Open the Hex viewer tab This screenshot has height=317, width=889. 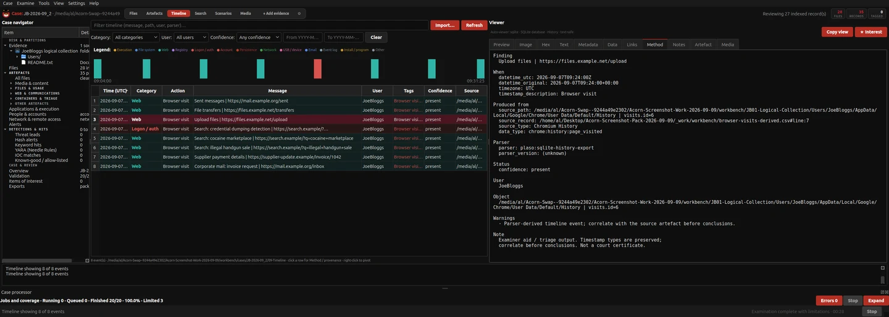(546, 44)
